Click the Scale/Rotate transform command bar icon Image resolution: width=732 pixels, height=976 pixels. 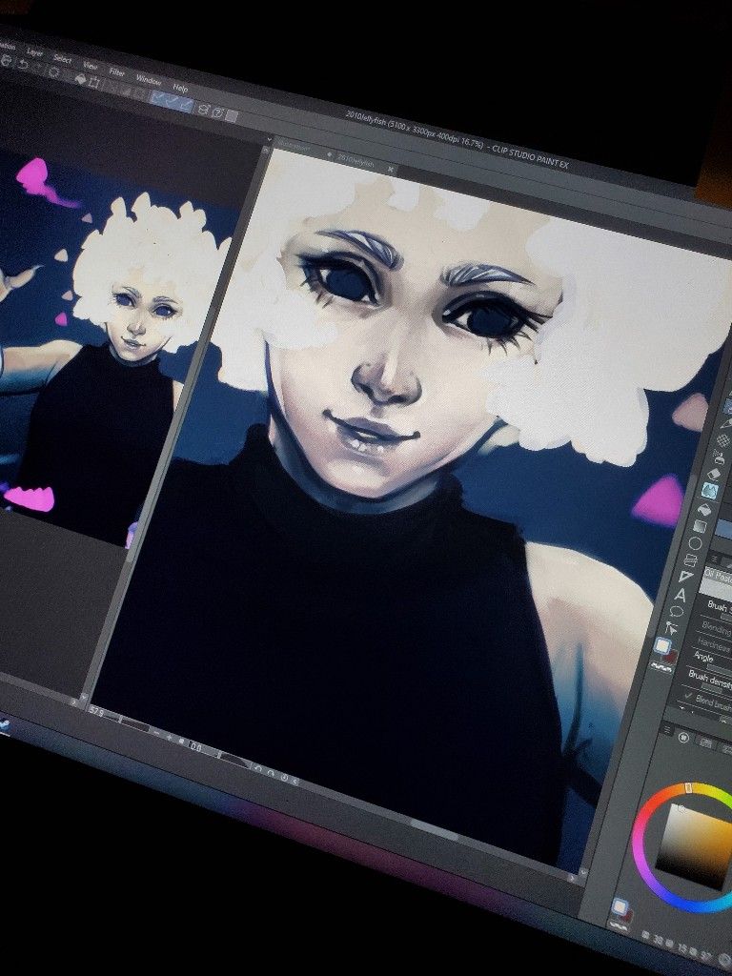click(94, 82)
